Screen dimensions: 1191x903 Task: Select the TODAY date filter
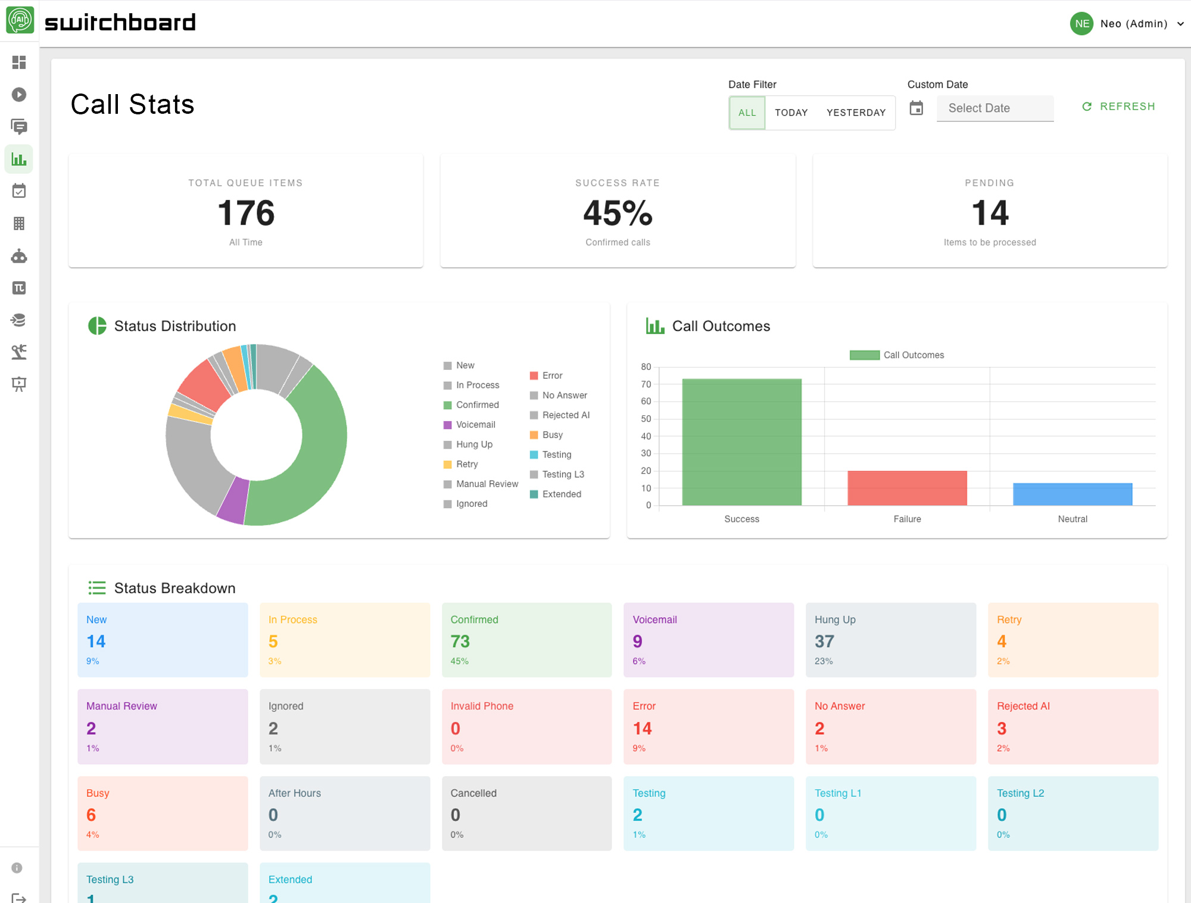tap(791, 113)
